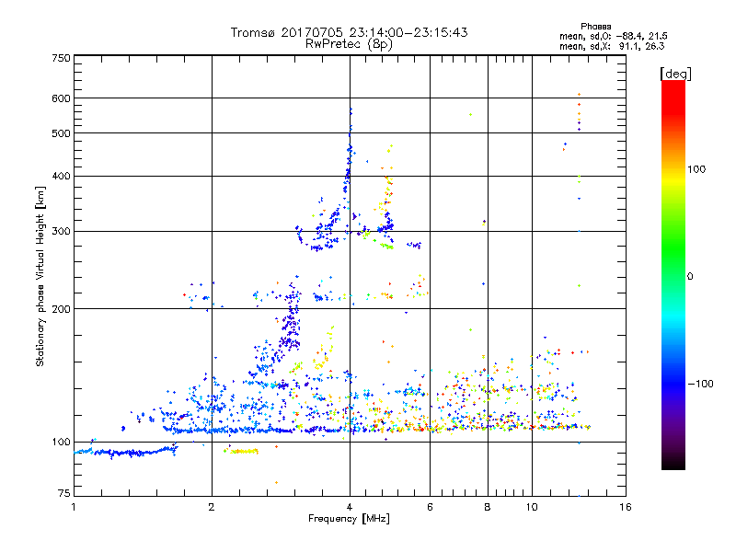Click the colorbar tick label '0'

click(690, 277)
